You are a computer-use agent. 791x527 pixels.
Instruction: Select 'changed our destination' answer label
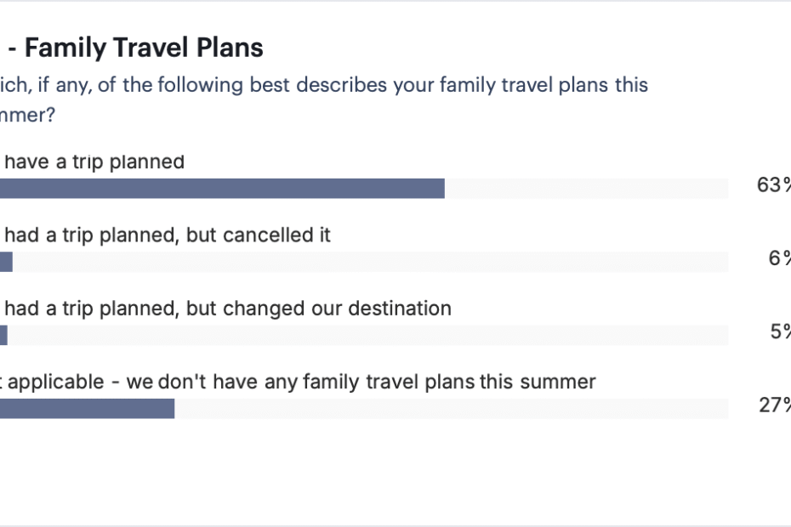tap(227, 309)
